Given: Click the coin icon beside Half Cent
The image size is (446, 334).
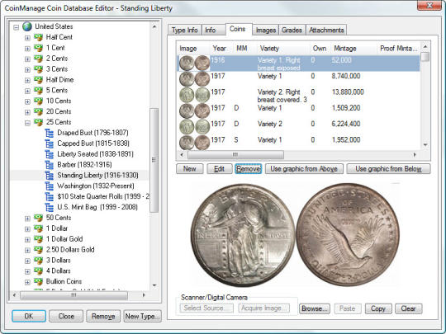Looking at the screenshot, I should point(38,37).
